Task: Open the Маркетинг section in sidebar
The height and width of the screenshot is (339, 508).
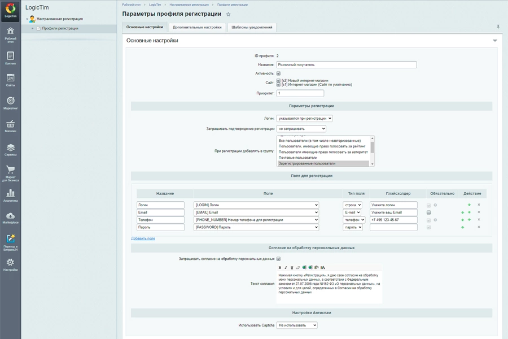Action: [x=10, y=103]
